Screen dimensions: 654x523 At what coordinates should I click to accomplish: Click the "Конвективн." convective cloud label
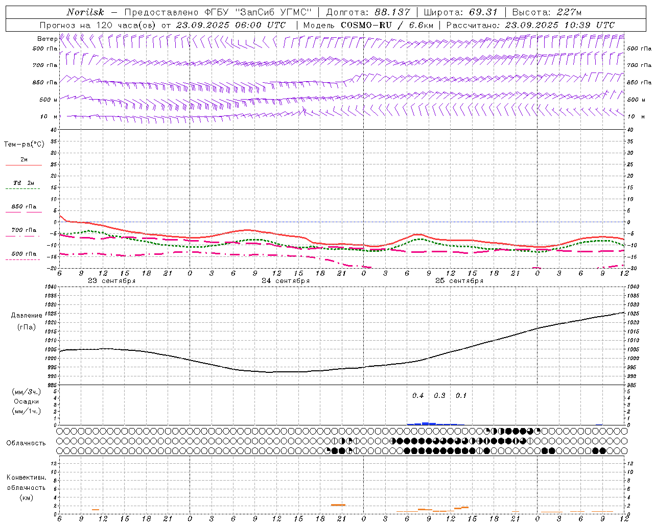point(26,478)
